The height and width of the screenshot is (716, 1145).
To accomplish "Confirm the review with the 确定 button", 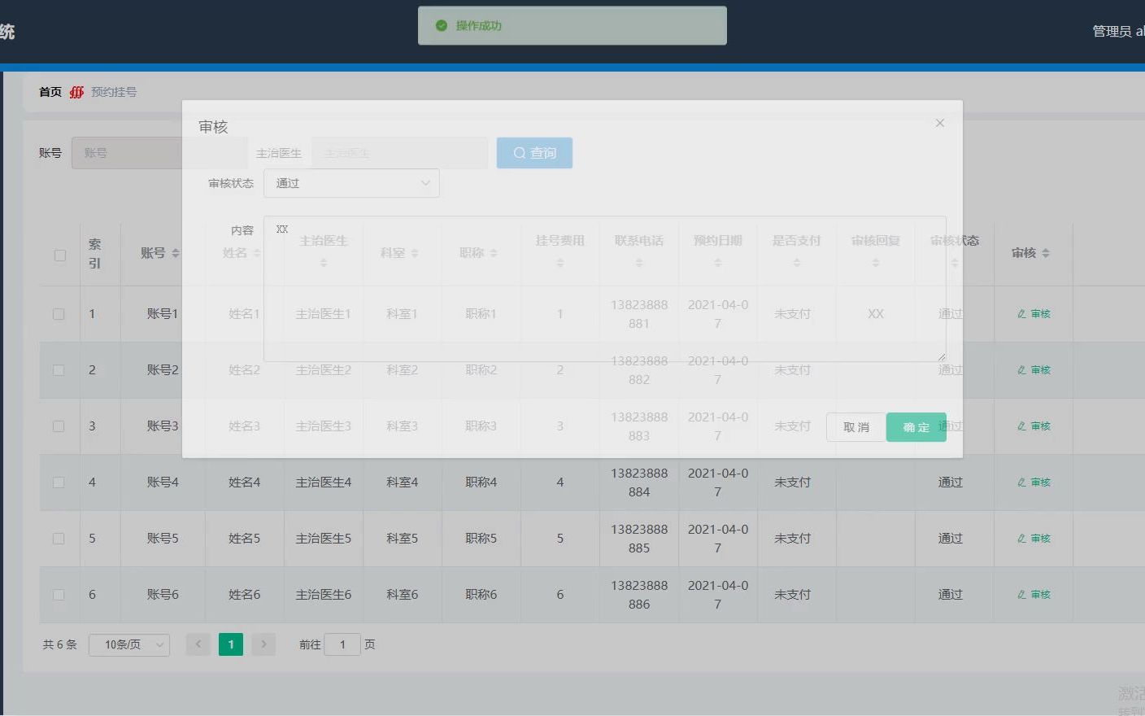I will pyautogui.click(x=916, y=427).
